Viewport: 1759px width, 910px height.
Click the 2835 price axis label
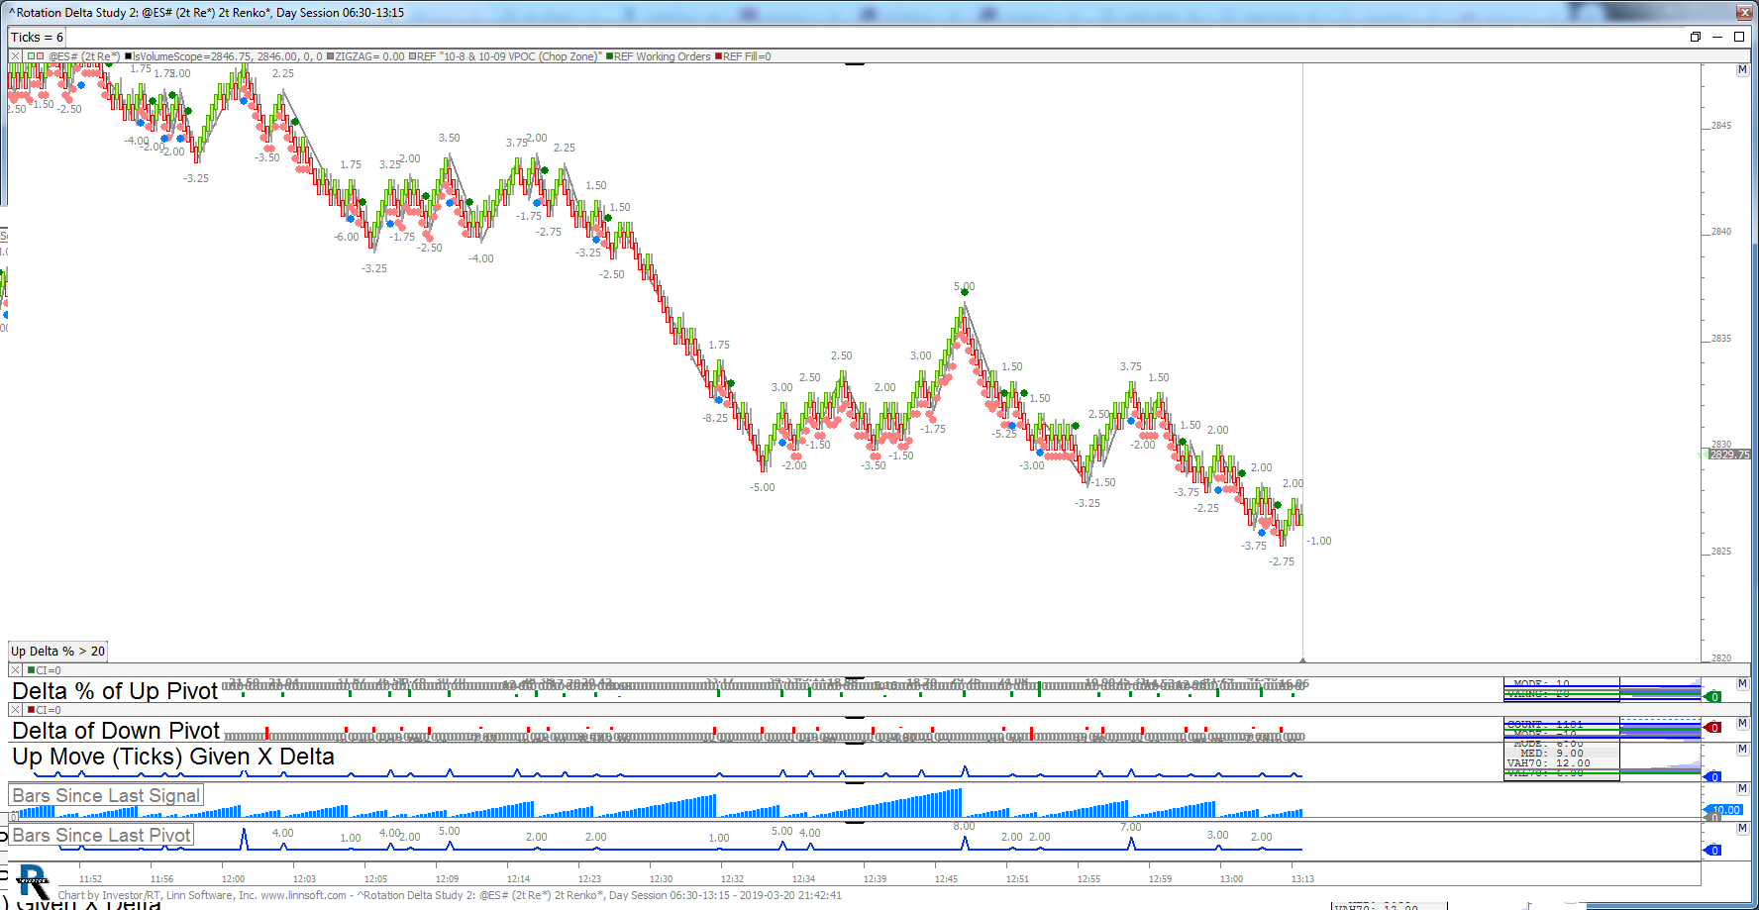[x=1721, y=339]
